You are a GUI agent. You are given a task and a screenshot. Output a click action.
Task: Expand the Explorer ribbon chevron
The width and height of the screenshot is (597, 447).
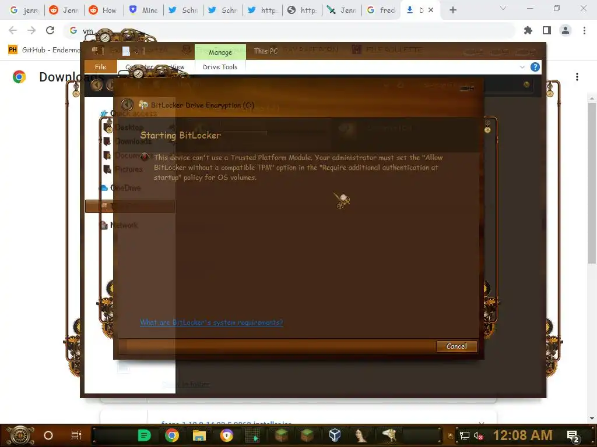(x=522, y=67)
